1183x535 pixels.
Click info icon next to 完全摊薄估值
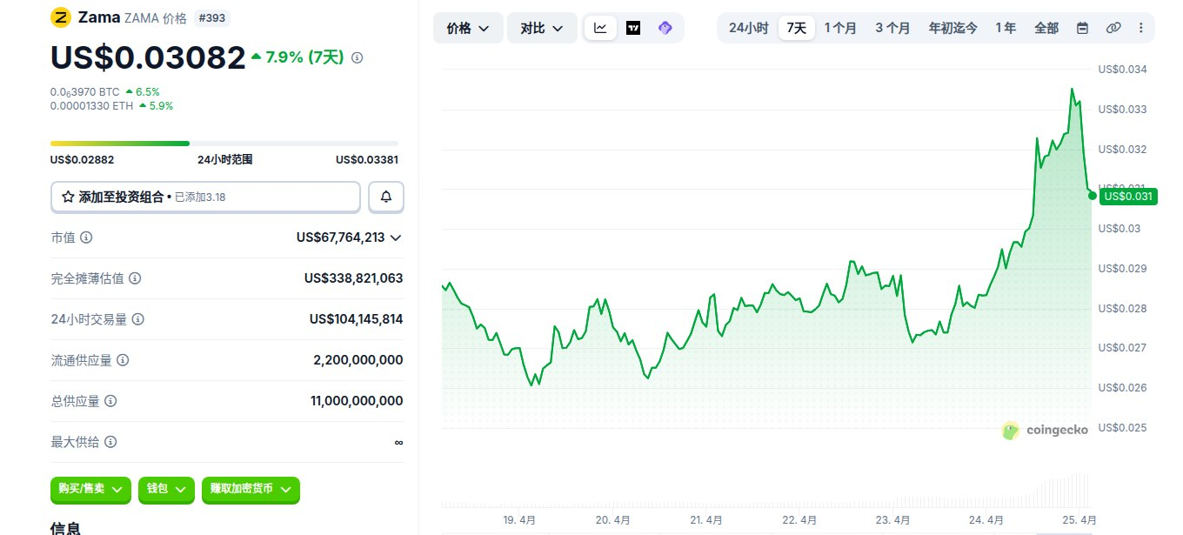(x=135, y=278)
